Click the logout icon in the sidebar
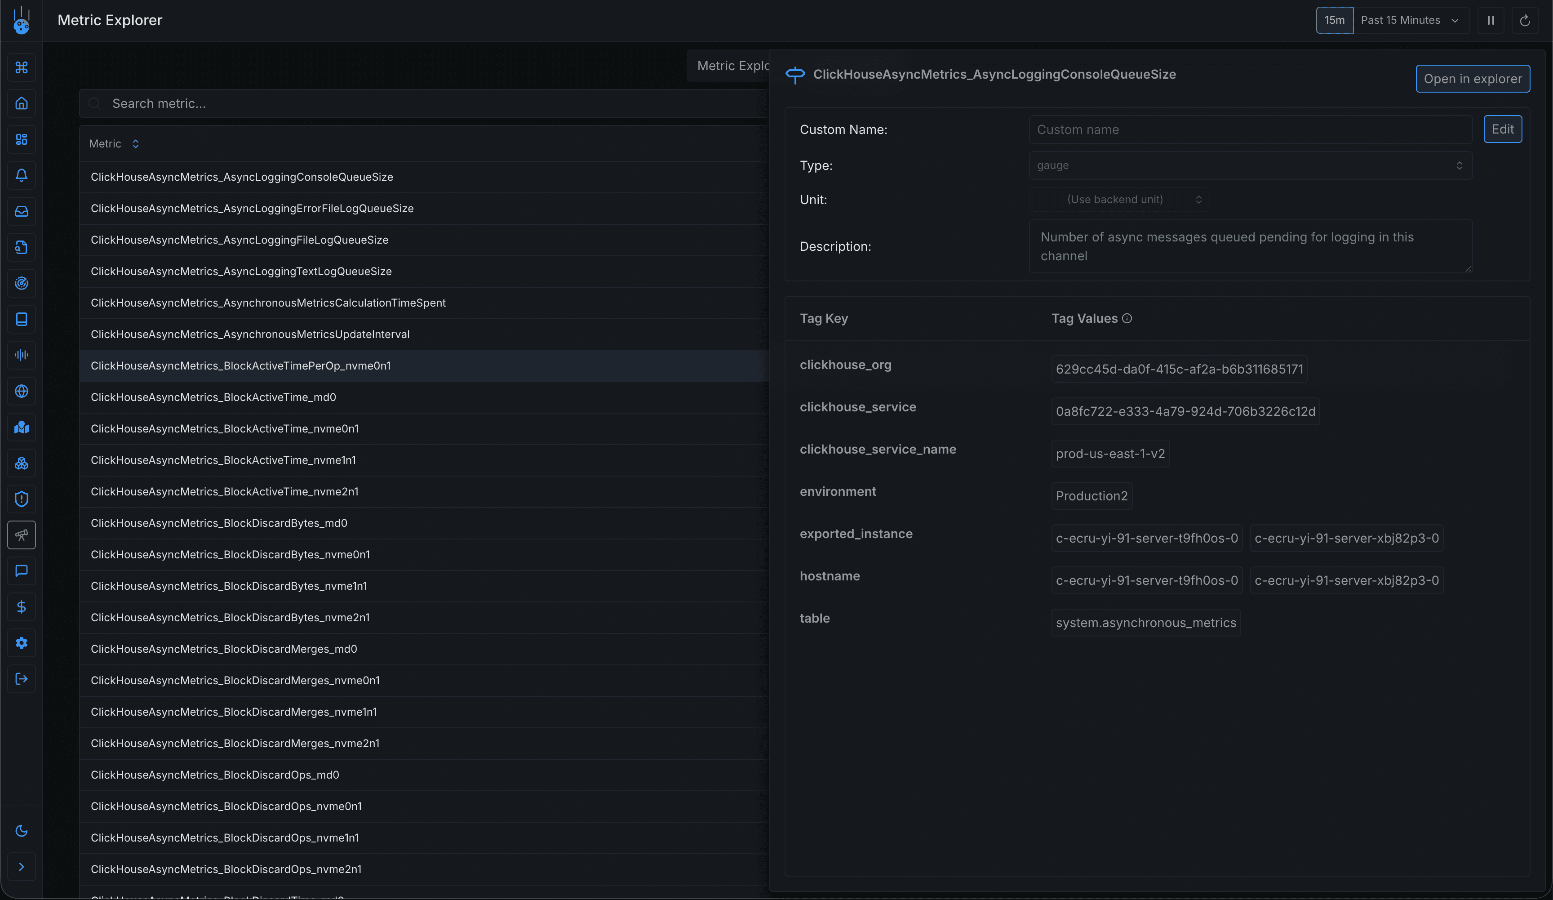The width and height of the screenshot is (1553, 900). click(x=22, y=679)
